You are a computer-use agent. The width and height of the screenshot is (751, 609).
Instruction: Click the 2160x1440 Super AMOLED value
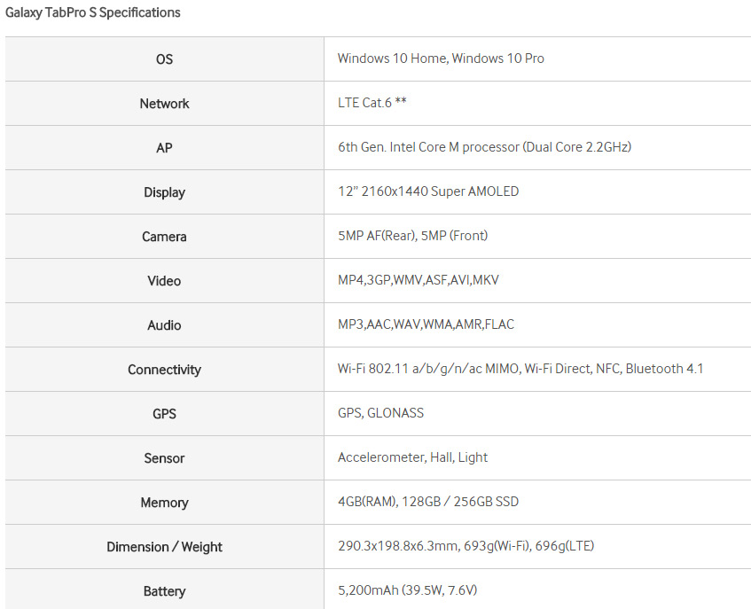point(428,191)
